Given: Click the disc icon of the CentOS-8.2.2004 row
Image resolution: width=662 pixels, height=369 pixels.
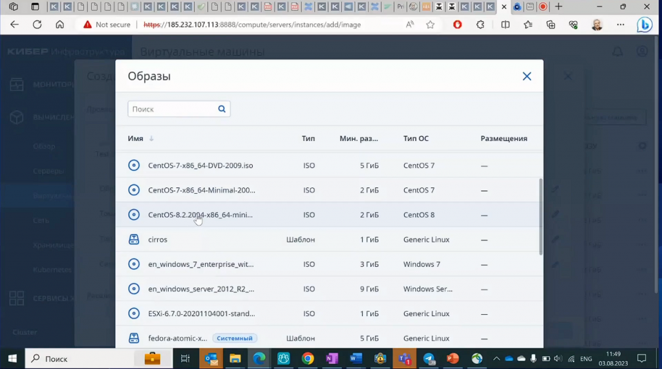Looking at the screenshot, I should 134,215.
